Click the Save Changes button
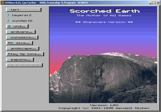 click(24, 65)
